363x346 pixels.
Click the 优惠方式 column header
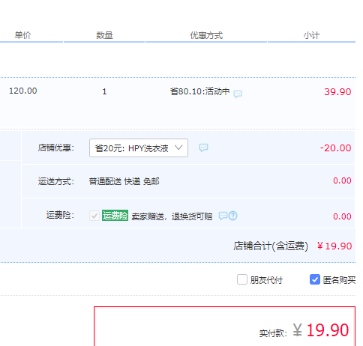(206, 35)
